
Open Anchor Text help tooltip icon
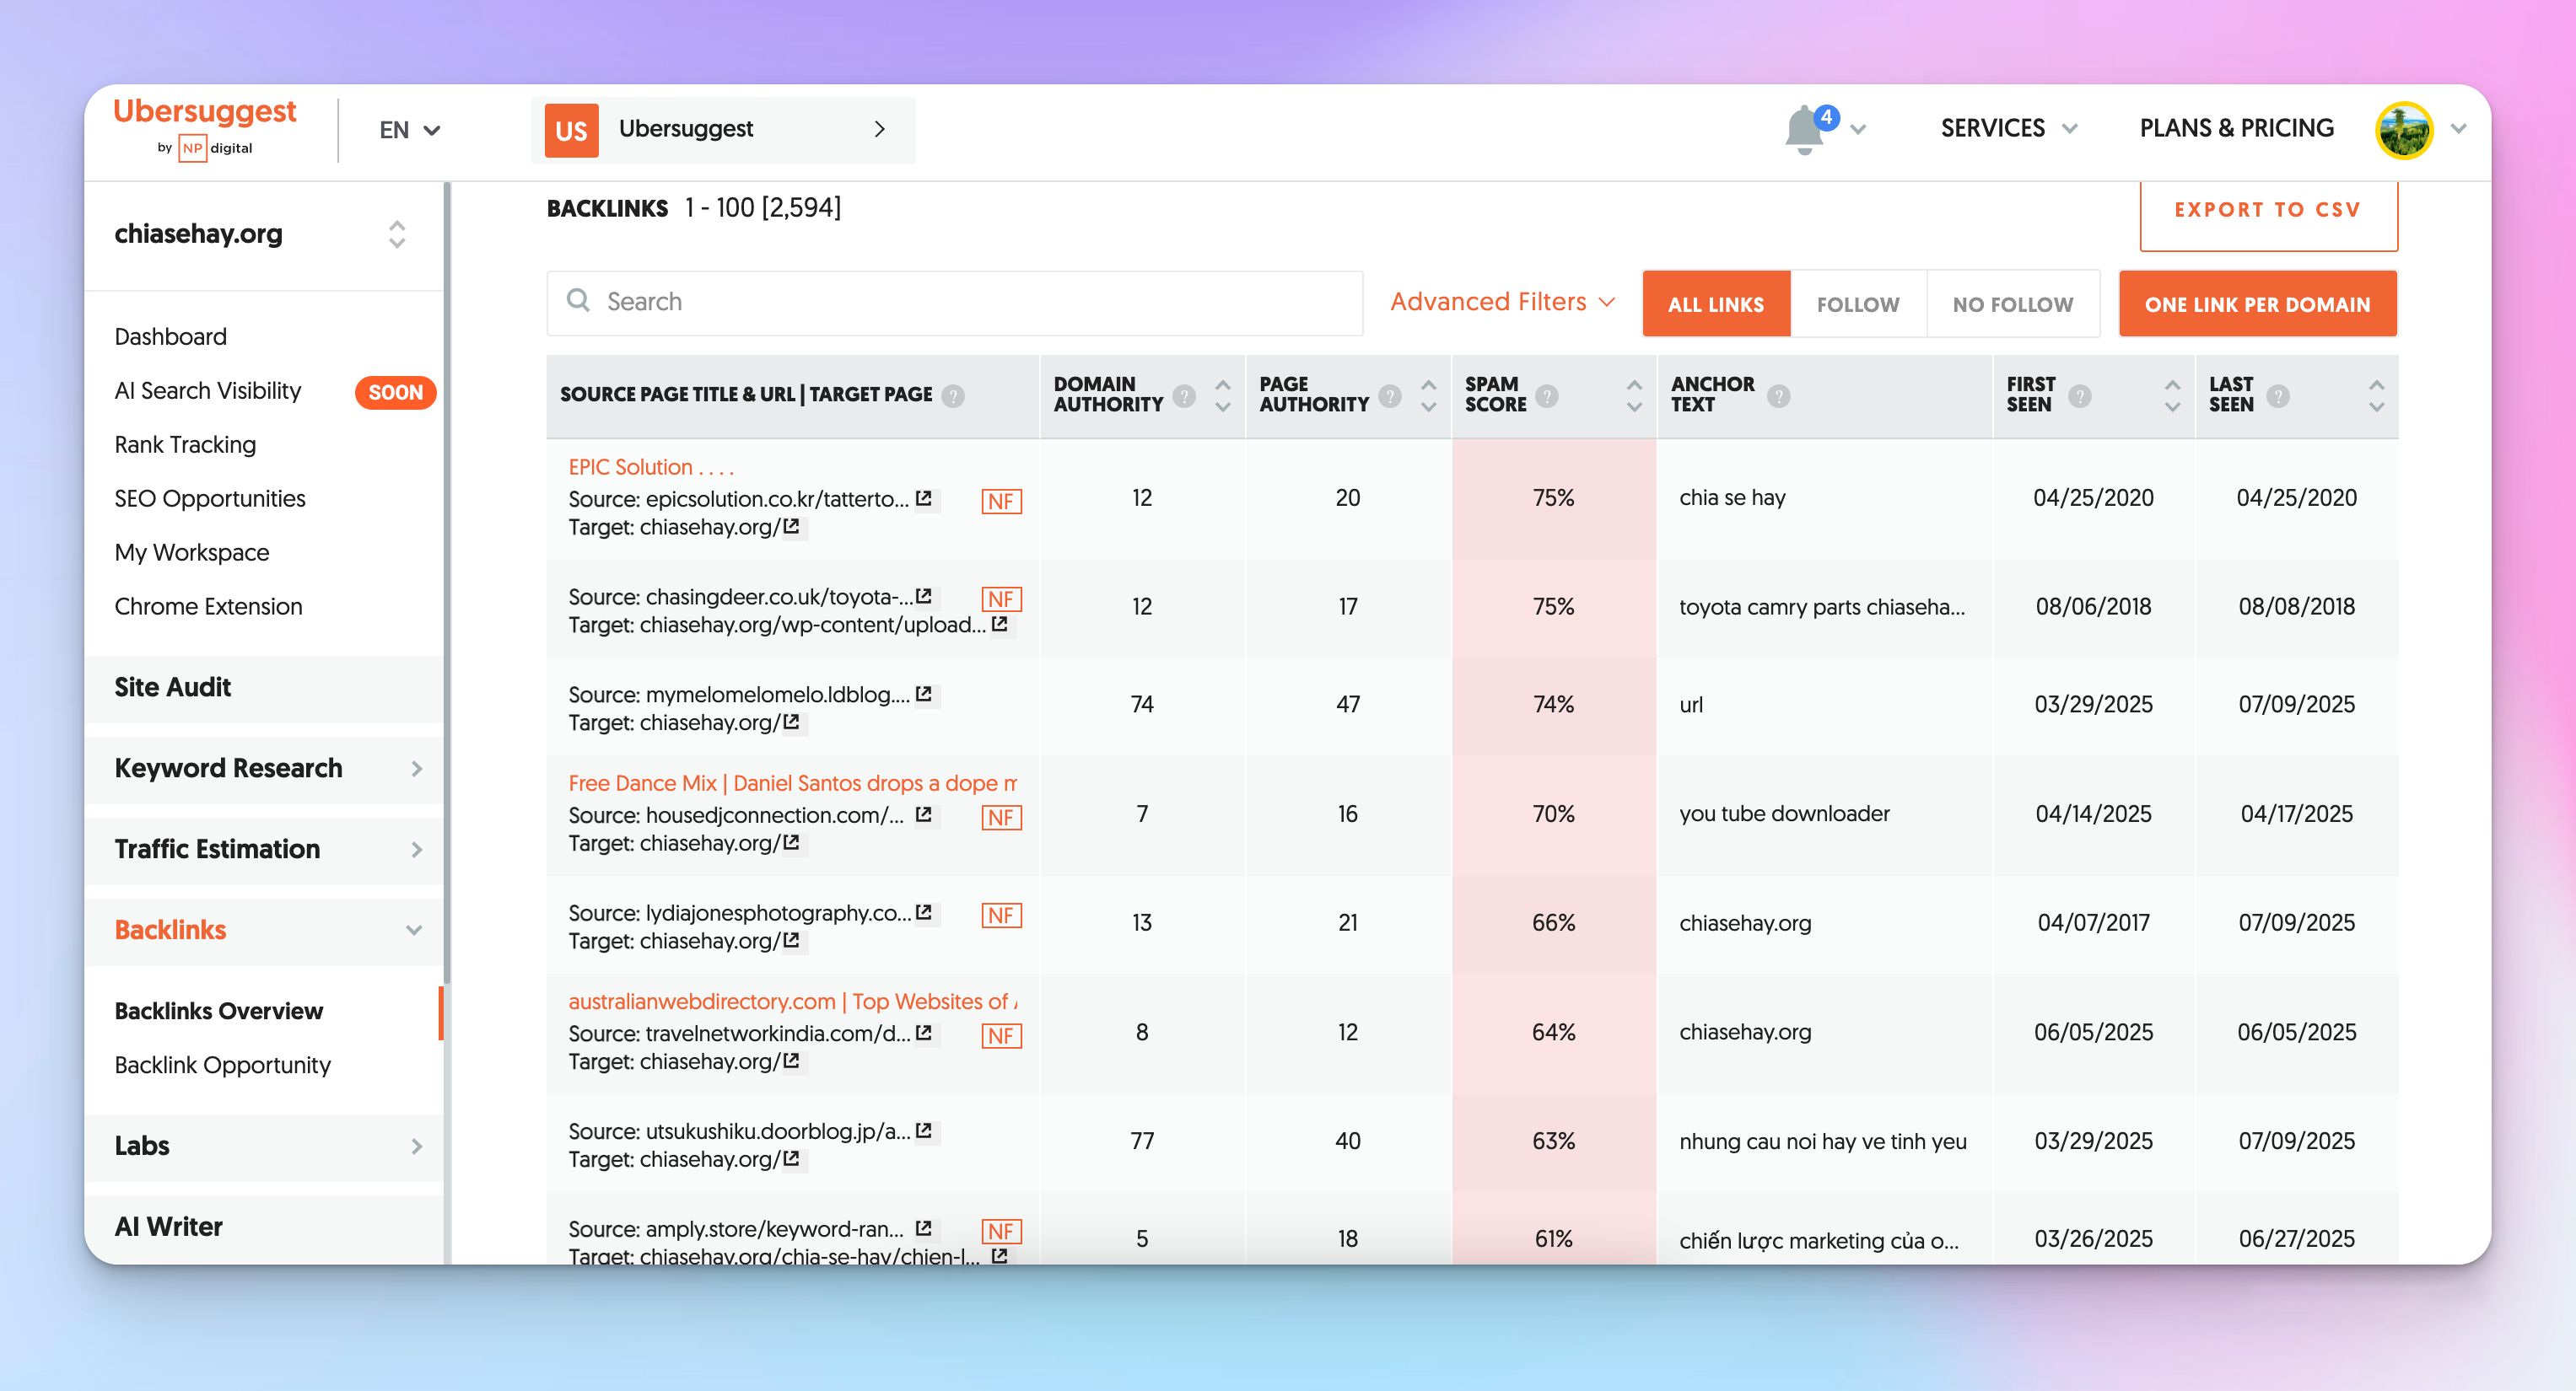pyautogui.click(x=1779, y=395)
